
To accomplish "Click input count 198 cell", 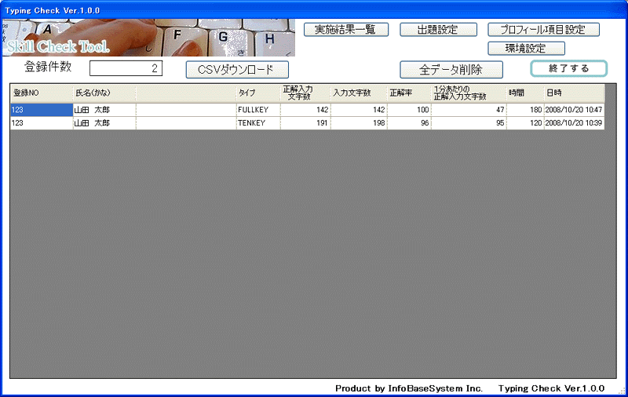I will pyautogui.click(x=359, y=123).
